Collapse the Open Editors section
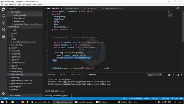The height and width of the screenshot is (104, 184). point(25,12)
